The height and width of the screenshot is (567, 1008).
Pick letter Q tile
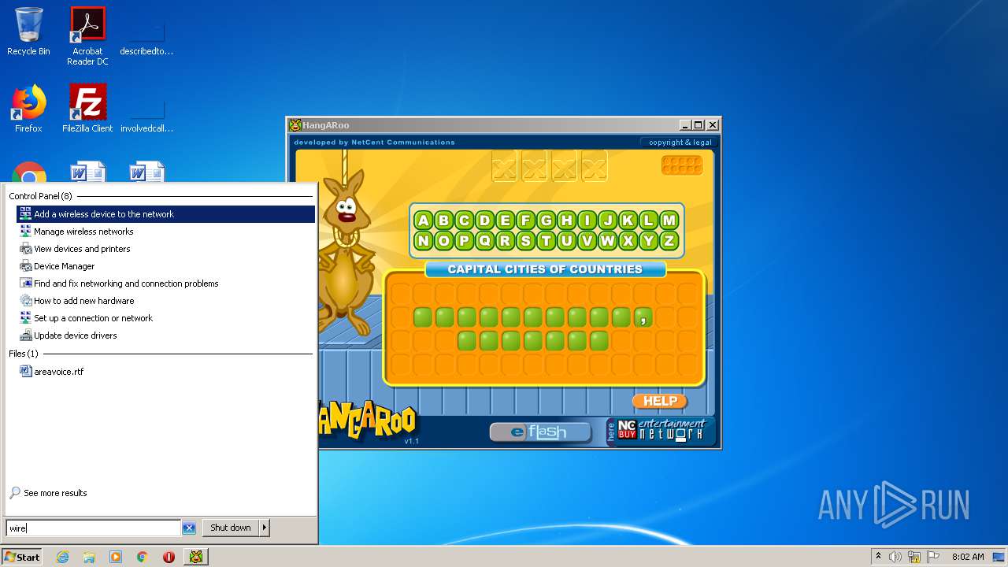point(485,241)
